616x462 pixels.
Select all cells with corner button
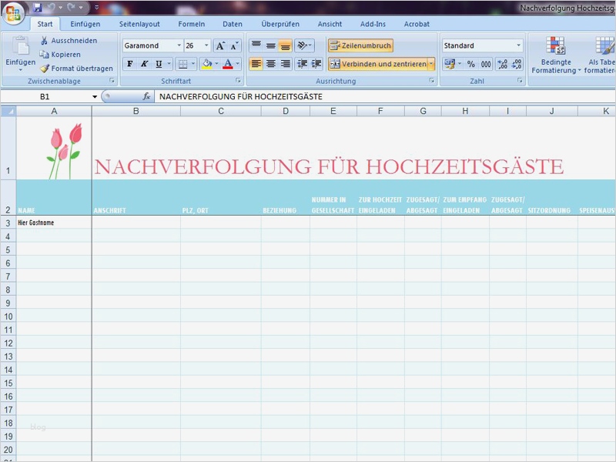[8, 111]
